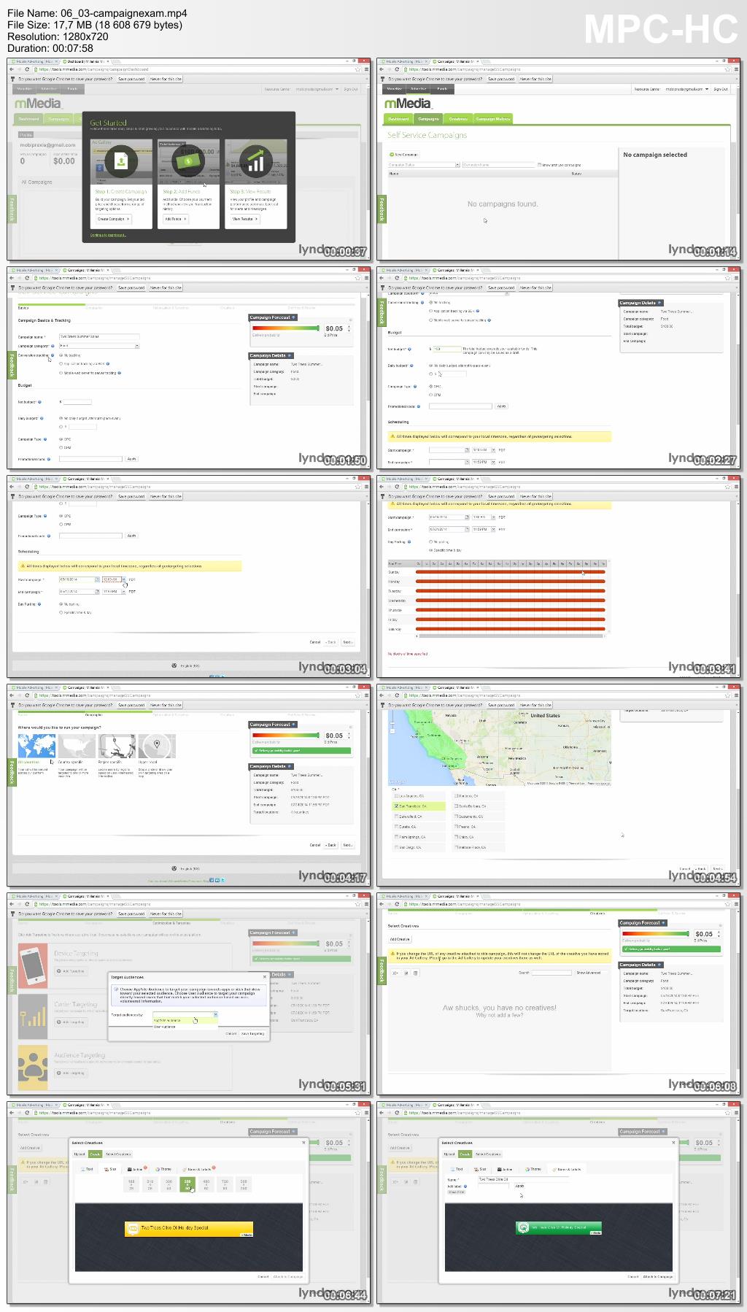Click Add Creative button in 00:06:08 frame
The height and width of the screenshot is (1312, 747).
point(400,939)
